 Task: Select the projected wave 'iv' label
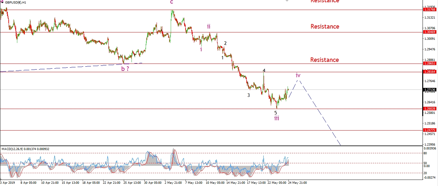(x=298, y=75)
